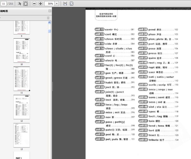Switch to the Hand pan tool
The width and height of the screenshot is (191, 159).
(25, 4)
